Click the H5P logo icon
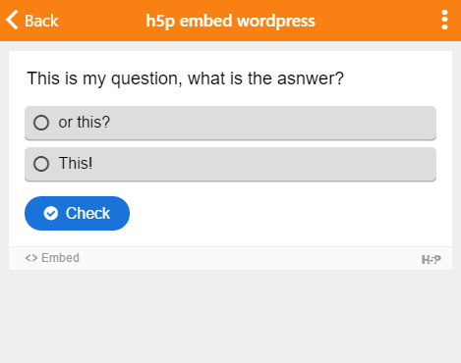 (432, 259)
